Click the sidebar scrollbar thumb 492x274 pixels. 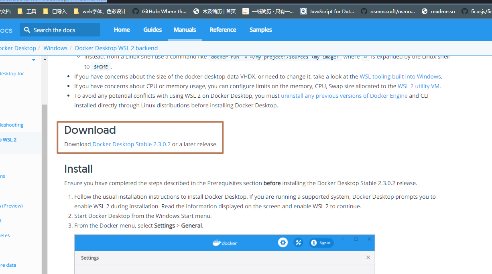(x=45, y=188)
